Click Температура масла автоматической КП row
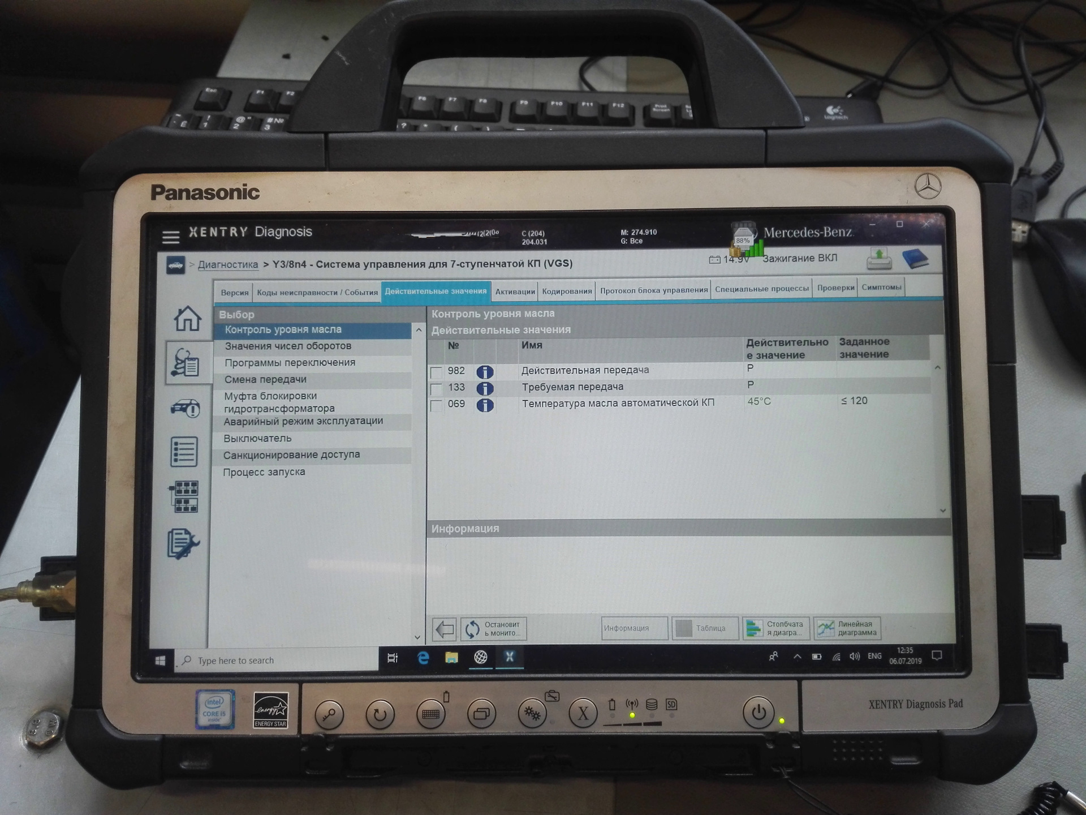The image size is (1086, 815). (679, 404)
